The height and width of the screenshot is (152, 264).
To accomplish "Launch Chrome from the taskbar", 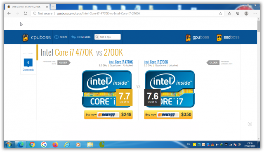I will [x=32, y=145].
